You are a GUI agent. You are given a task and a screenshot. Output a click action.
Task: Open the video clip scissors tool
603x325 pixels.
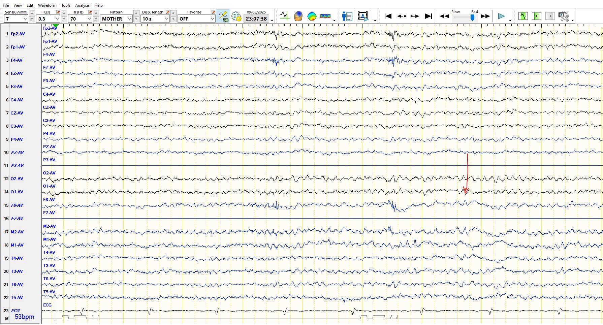(564, 16)
